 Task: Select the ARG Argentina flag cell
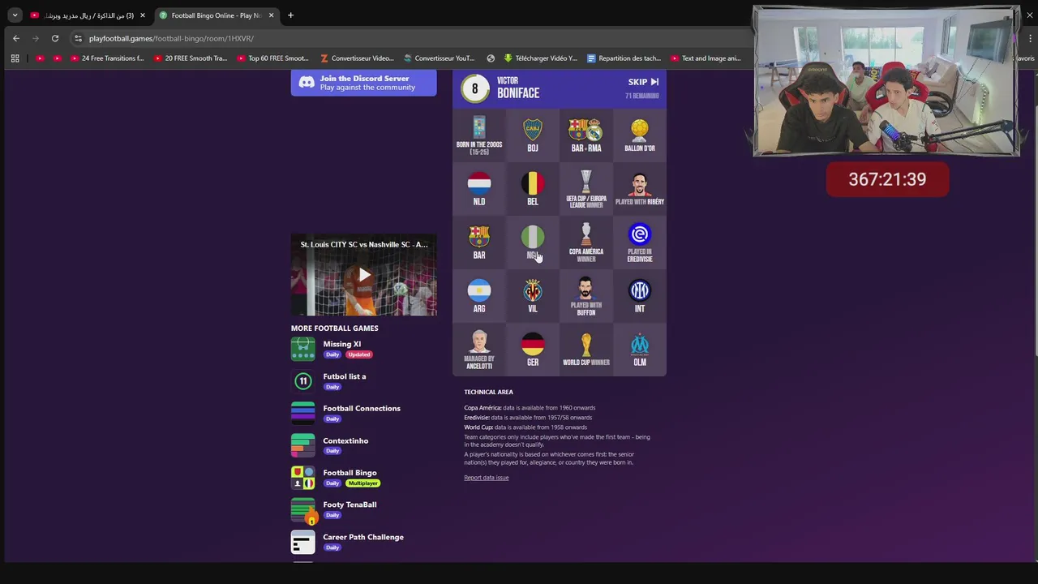pyautogui.click(x=479, y=296)
